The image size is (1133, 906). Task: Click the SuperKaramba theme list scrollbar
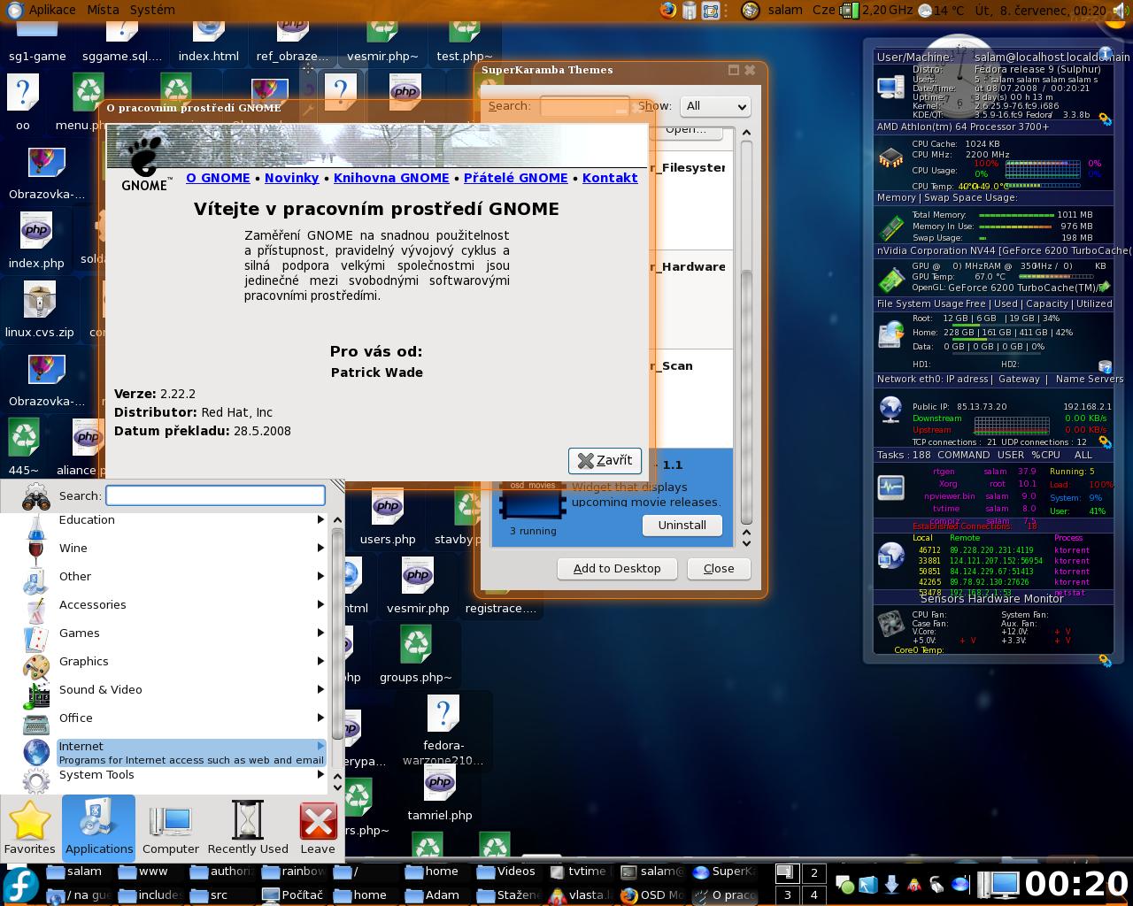click(x=746, y=398)
